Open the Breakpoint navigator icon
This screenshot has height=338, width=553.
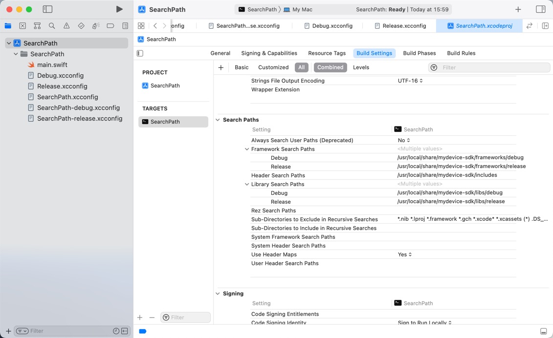(111, 26)
